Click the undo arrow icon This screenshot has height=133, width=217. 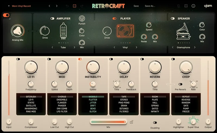click(67, 6)
